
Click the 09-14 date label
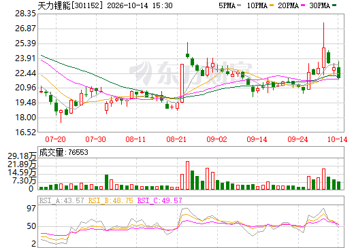click(x=257, y=139)
